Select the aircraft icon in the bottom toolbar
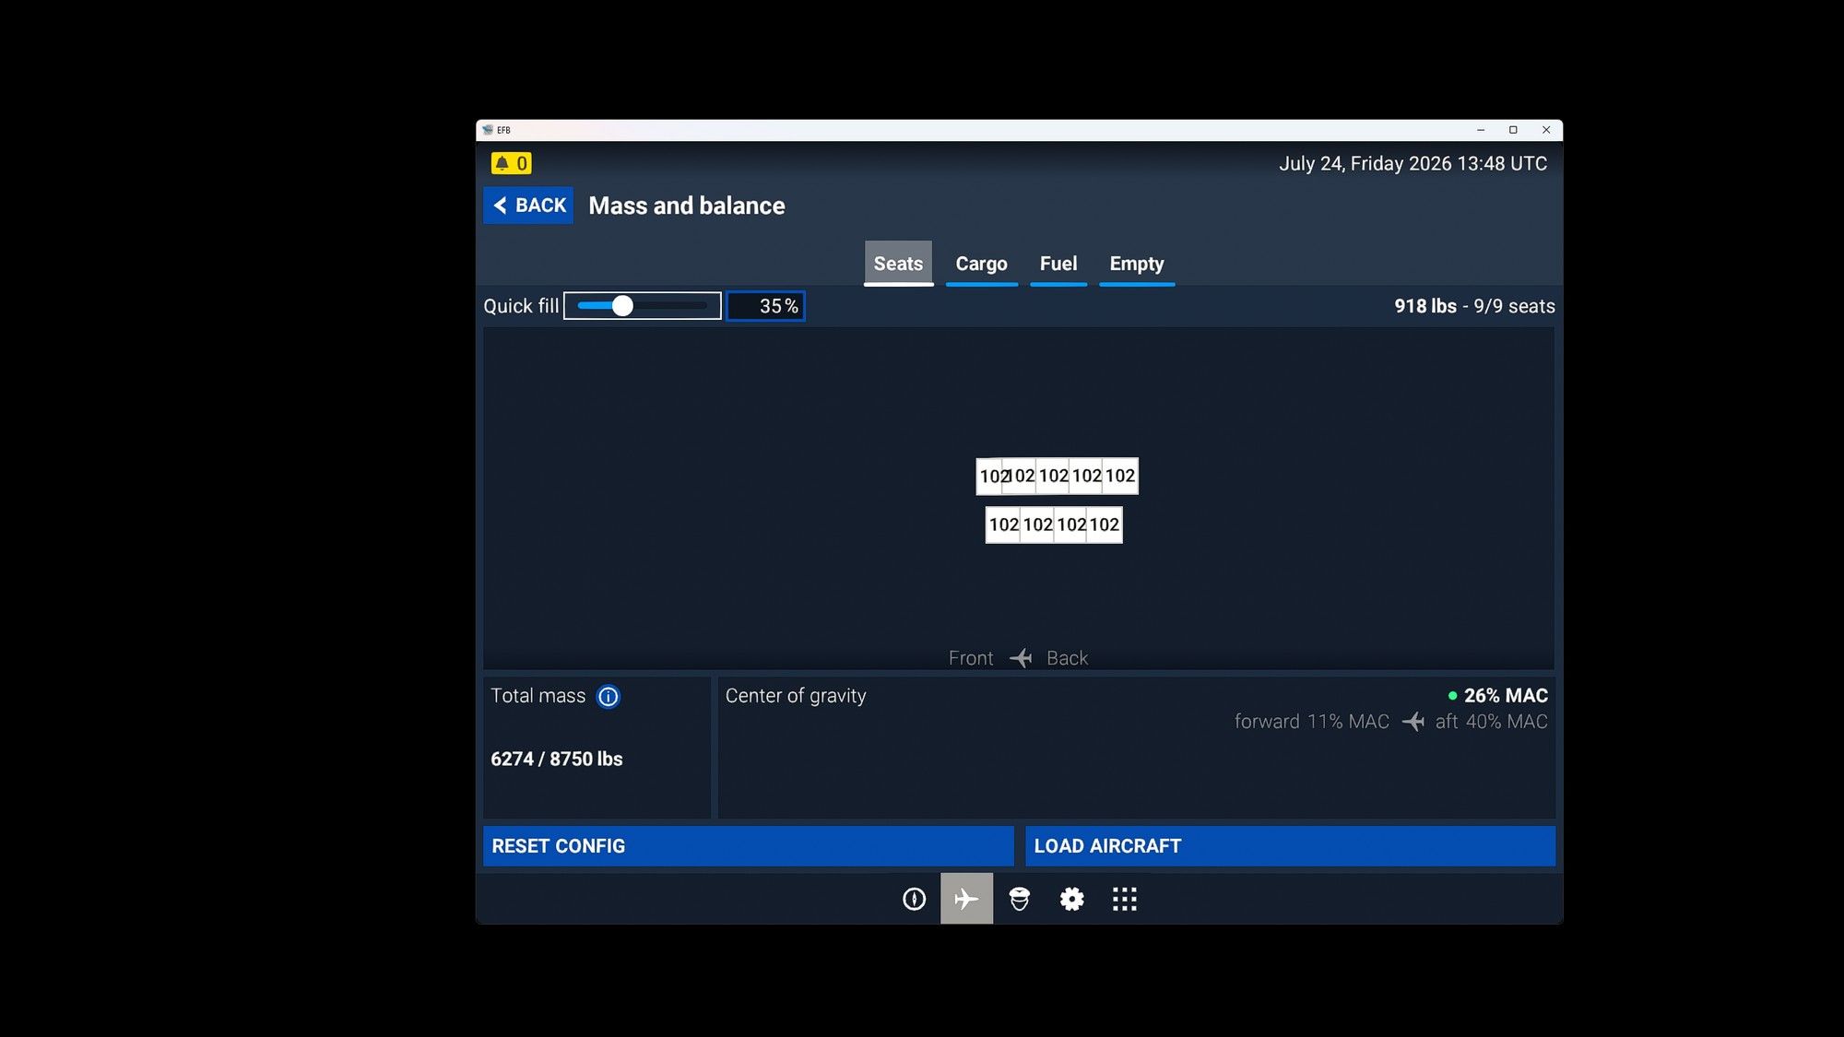 [x=966, y=899]
